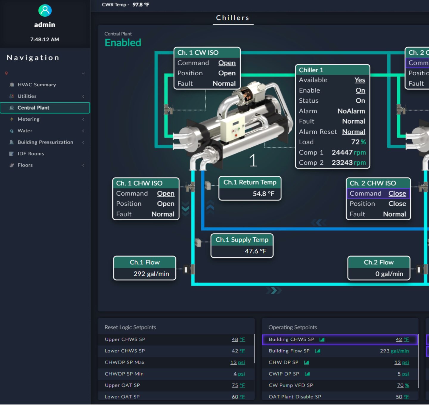Click the admin user avatar icon

click(x=45, y=10)
